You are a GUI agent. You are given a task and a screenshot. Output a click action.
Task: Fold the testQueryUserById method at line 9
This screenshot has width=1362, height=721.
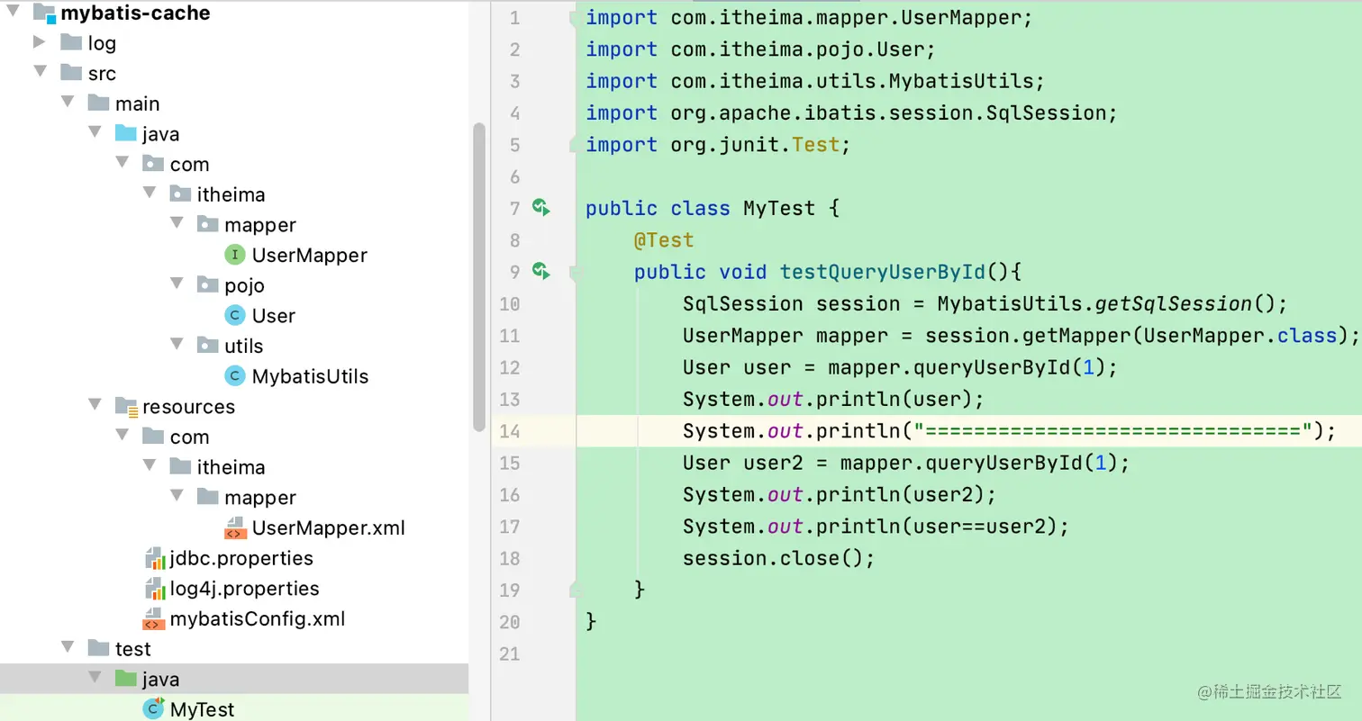tap(575, 271)
